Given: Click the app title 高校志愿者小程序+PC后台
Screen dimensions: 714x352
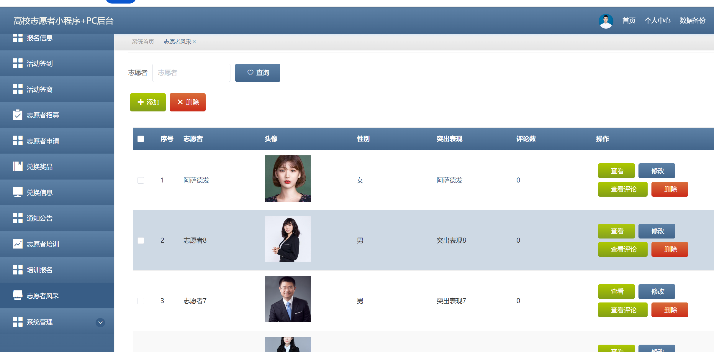Looking at the screenshot, I should [64, 21].
